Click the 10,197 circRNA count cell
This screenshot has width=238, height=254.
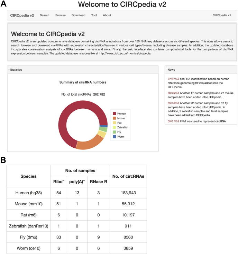click(x=128, y=215)
